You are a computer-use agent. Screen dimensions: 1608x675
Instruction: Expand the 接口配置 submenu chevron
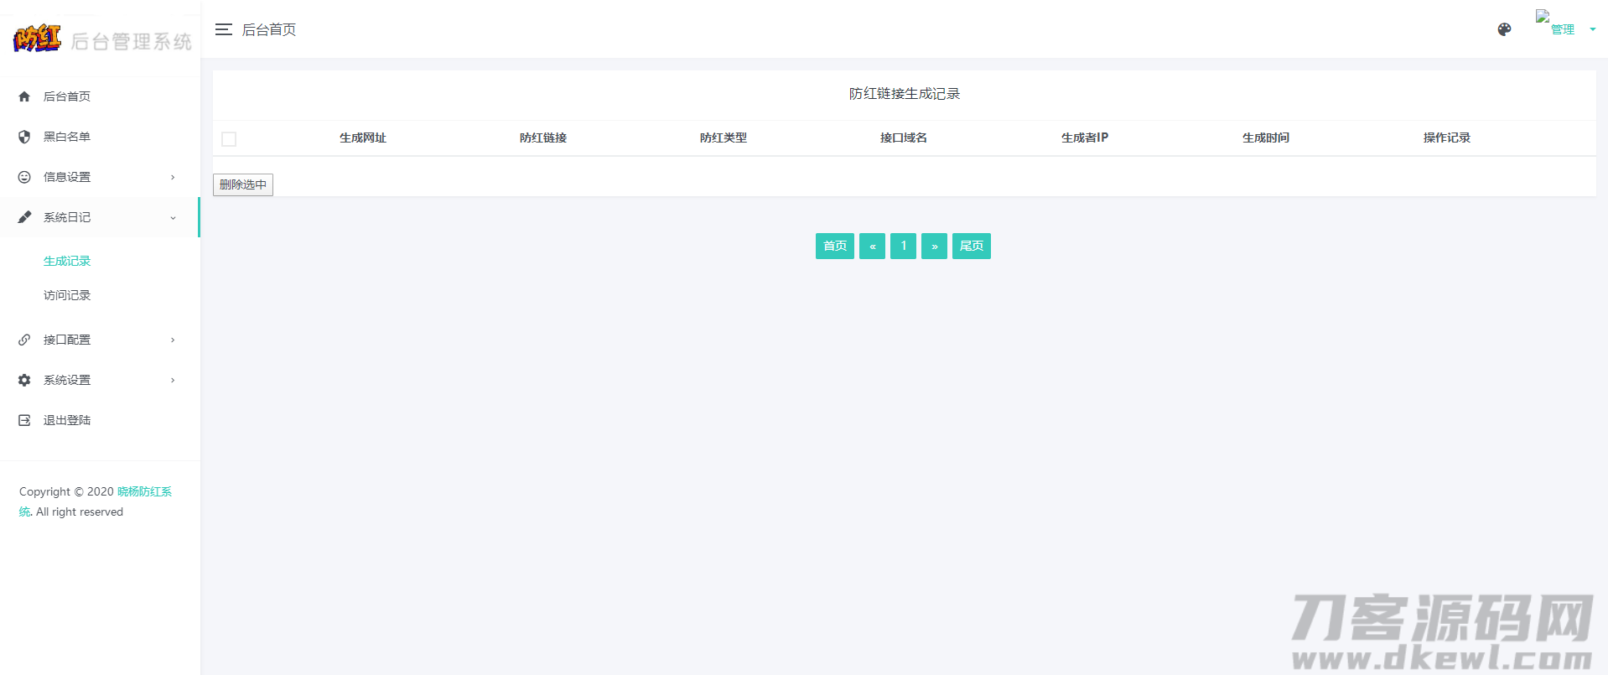(173, 340)
